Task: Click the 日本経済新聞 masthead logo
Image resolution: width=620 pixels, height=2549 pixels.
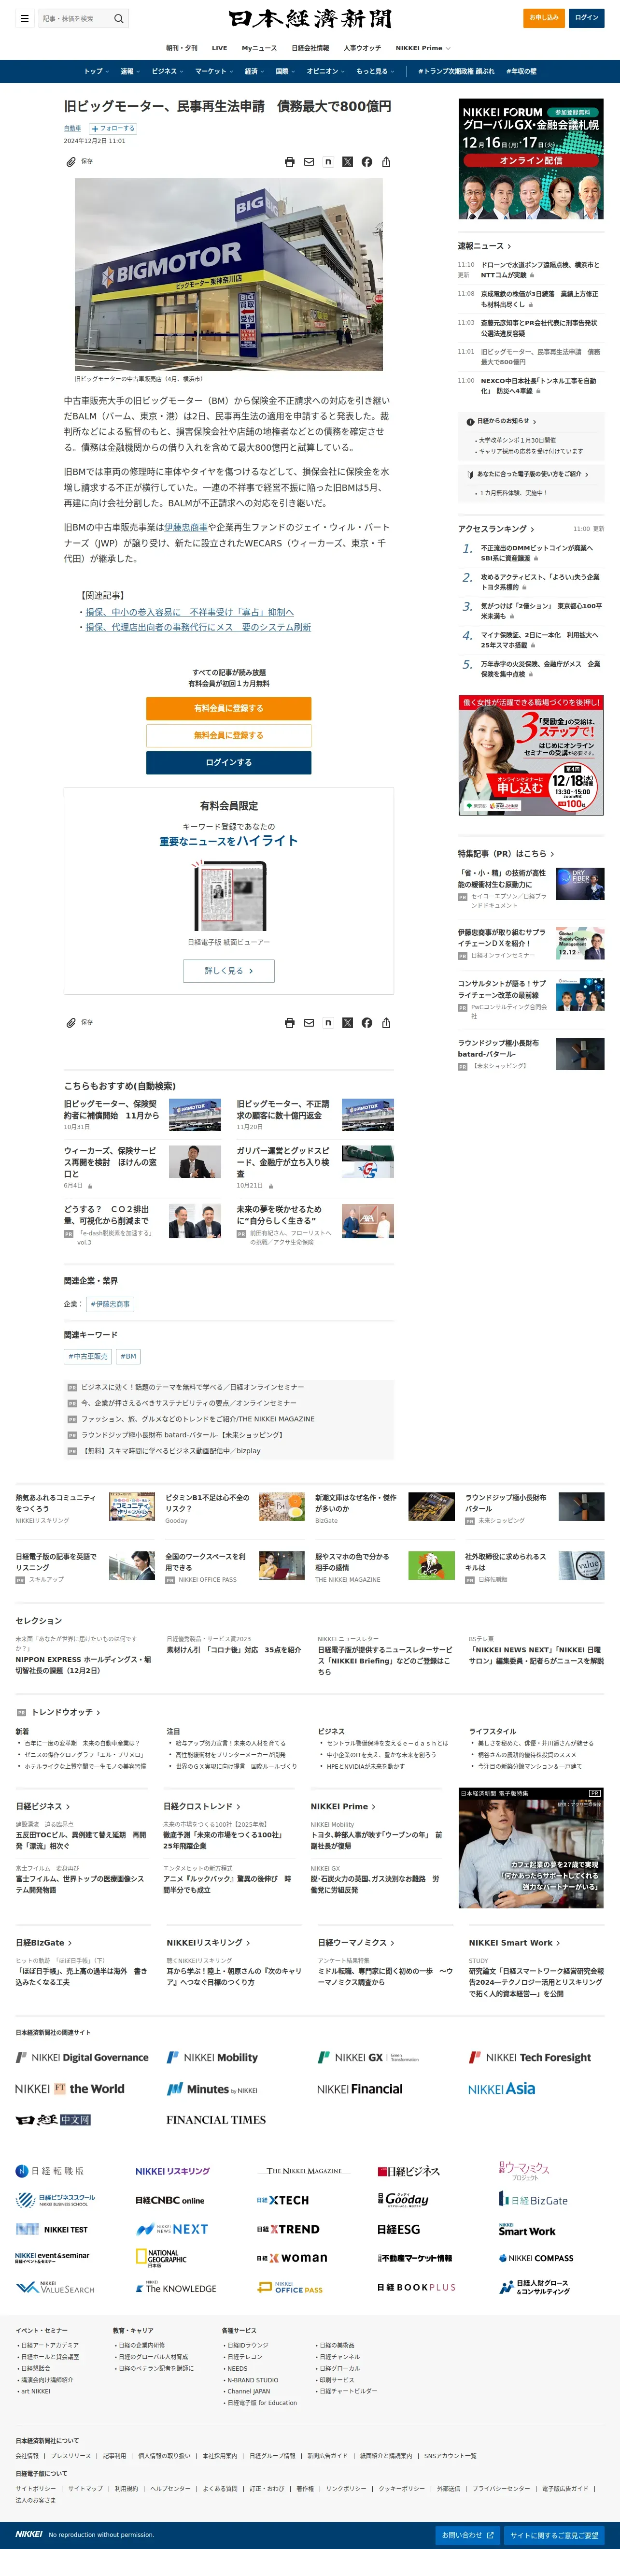Action: pyautogui.click(x=310, y=18)
